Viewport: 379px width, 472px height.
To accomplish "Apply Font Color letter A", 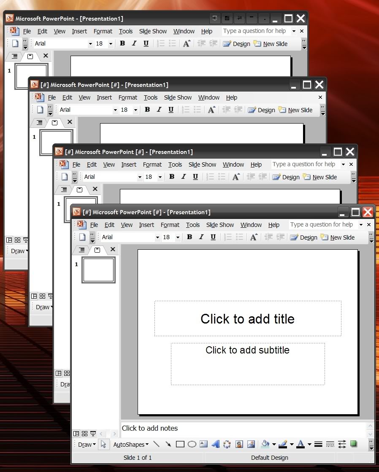I will 300,444.
